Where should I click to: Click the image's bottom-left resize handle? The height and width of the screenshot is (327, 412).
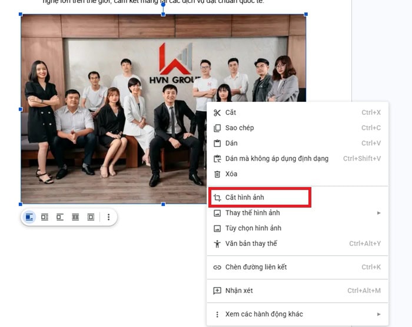pyautogui.click(x=21, y=204)
